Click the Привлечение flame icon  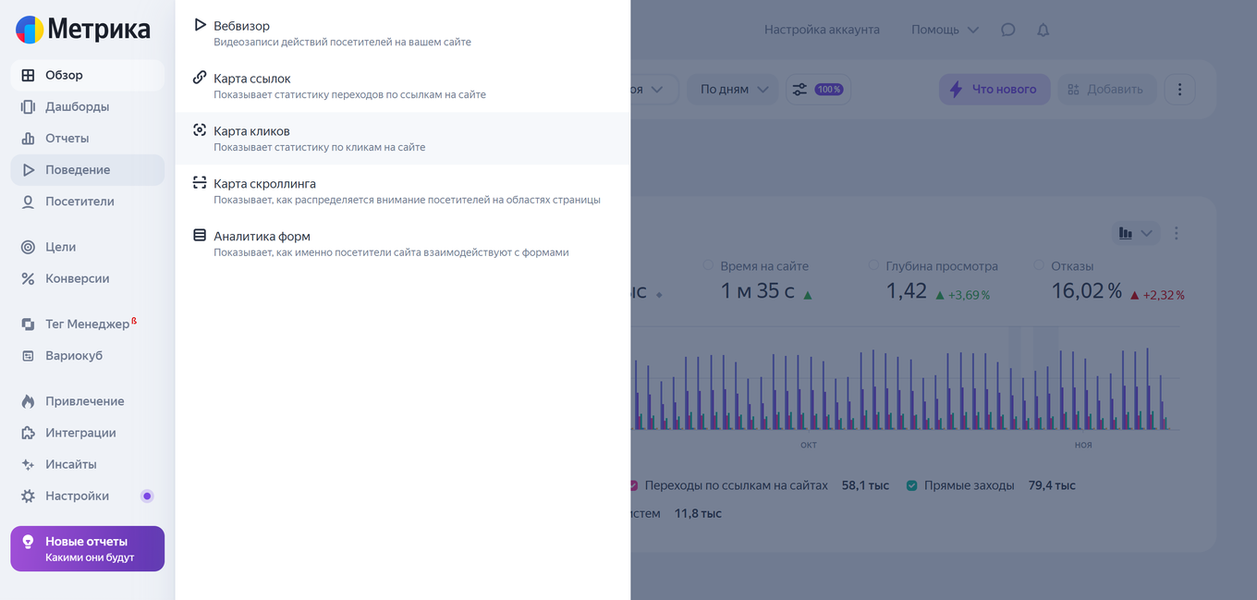click(x=28, y=401)
